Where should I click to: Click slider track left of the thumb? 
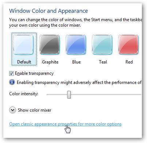pyautogui.click(x=57, y=94)
